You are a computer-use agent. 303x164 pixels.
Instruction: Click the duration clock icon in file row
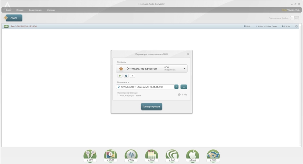[245, 26]
